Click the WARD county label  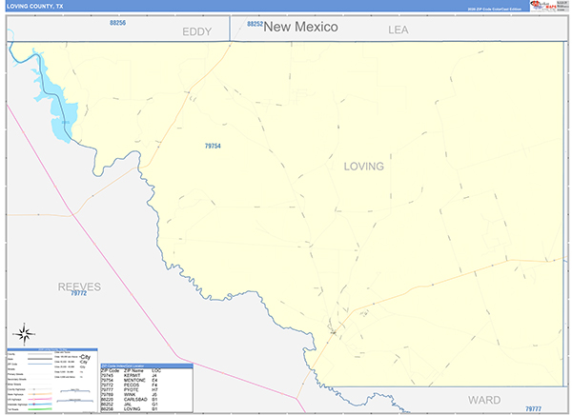coord(484,400)
